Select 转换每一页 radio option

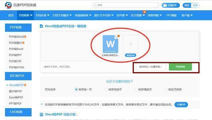point(76,90)
